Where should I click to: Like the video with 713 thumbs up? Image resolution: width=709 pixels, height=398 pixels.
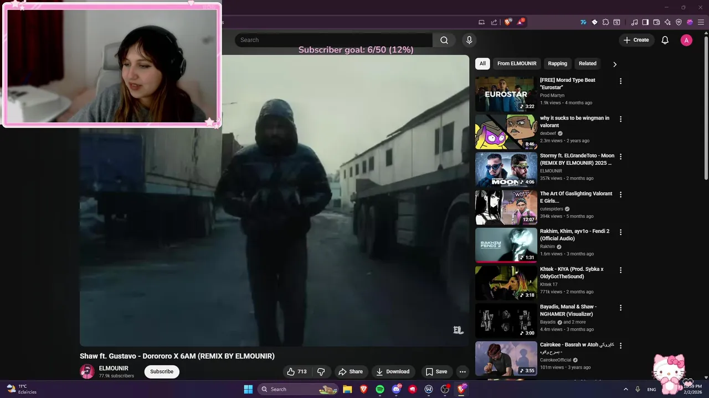coord(297,371)
